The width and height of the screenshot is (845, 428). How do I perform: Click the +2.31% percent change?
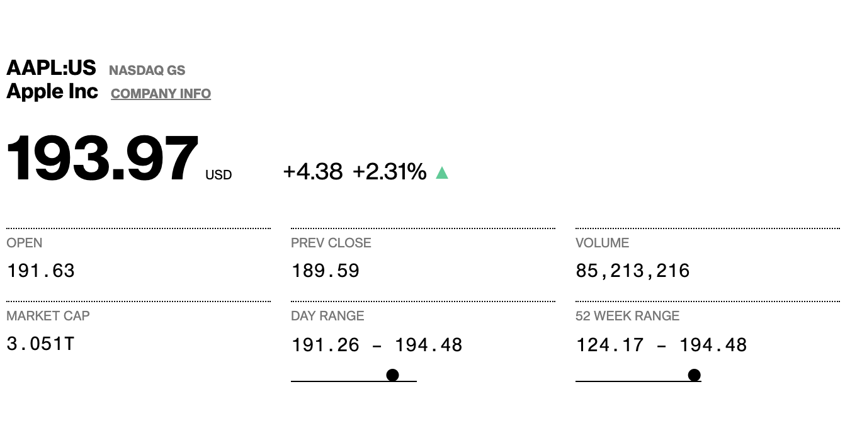point(389,171)
